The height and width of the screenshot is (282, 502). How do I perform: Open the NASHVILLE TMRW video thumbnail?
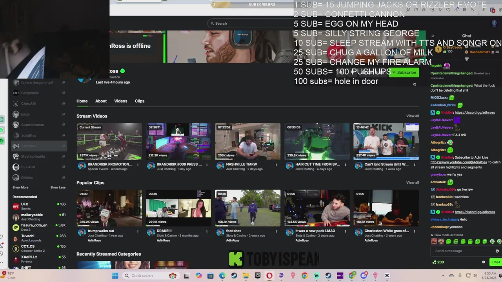(x=248, y=141)
